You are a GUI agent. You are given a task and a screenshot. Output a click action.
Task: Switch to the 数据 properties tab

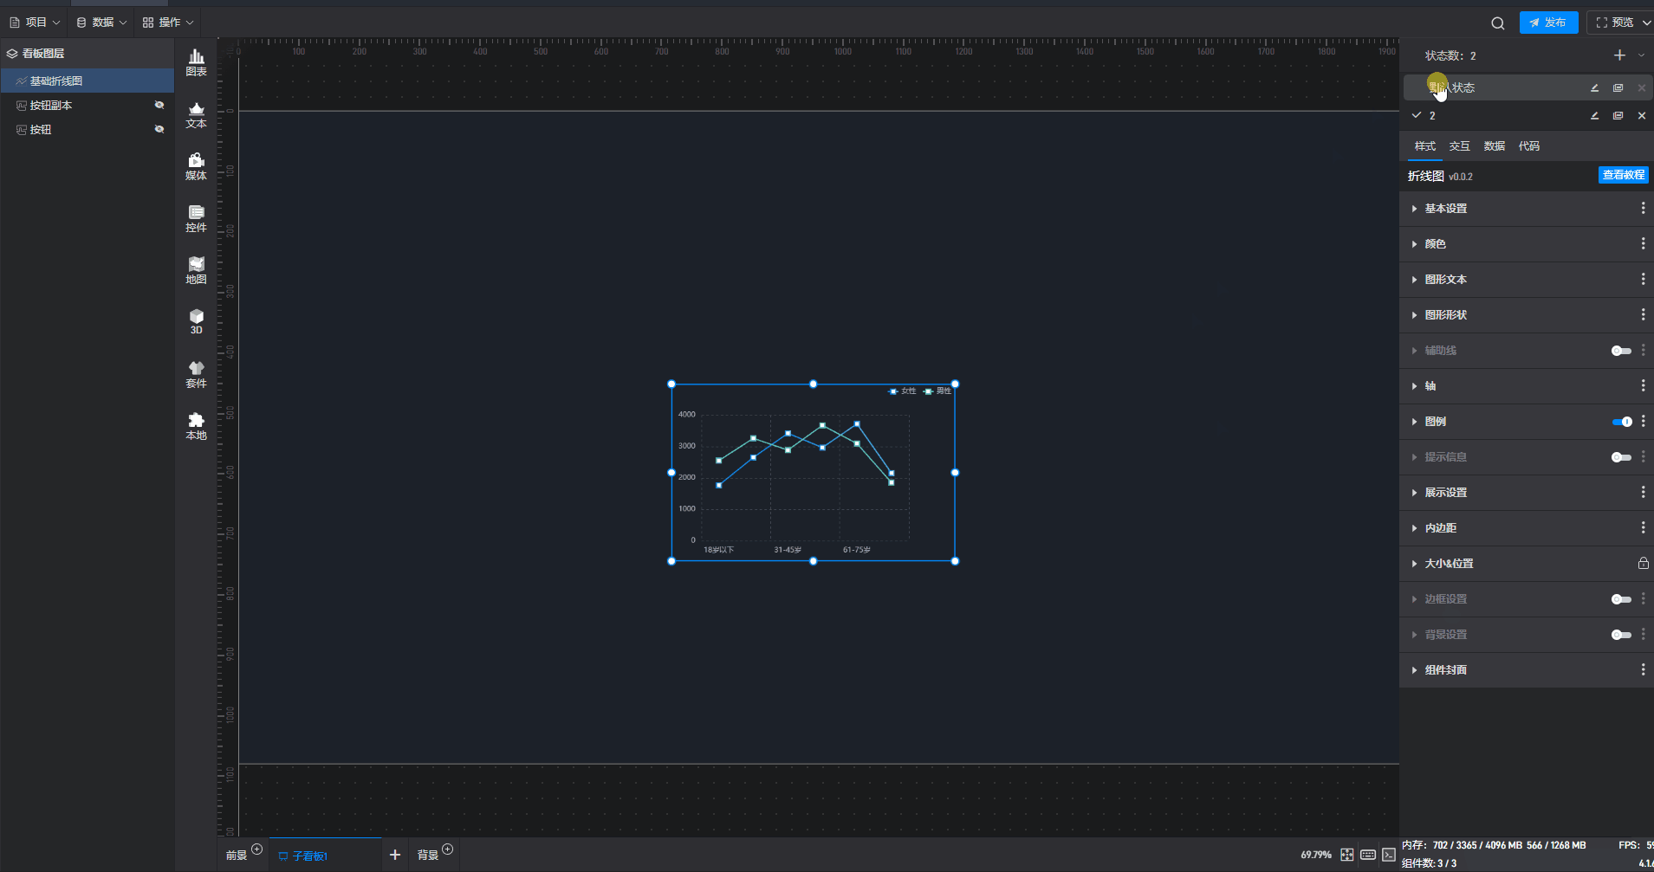1494,146
